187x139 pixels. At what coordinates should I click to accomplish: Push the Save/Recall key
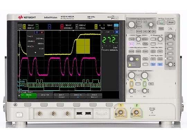pyautogui.click(x=153, y=52)
